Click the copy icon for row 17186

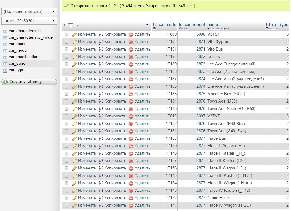(x=101, y=86)
